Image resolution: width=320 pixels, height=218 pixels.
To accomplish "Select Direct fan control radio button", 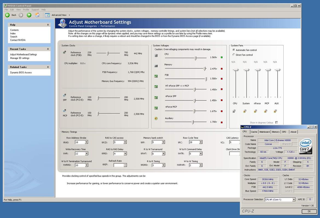I will tap(234, 55).
